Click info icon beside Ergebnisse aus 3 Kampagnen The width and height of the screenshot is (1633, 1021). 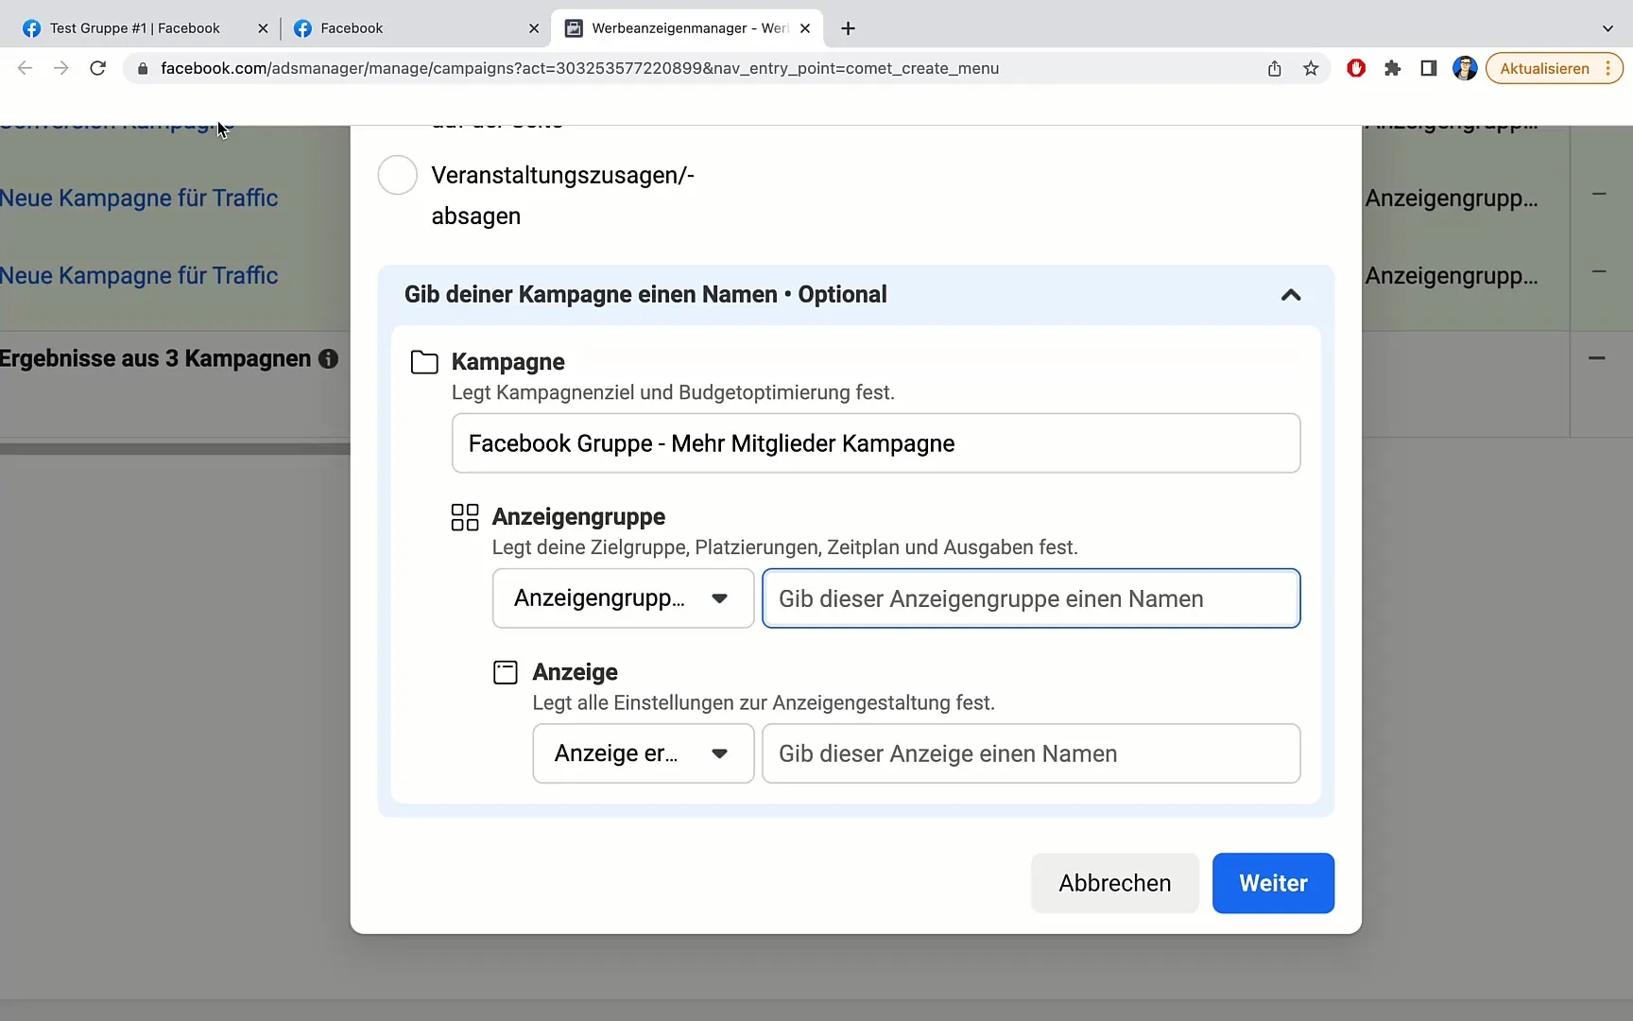pyautogui.click(x=328, y=359)
